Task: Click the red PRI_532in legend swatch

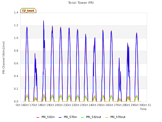Action: coord(38,117)
